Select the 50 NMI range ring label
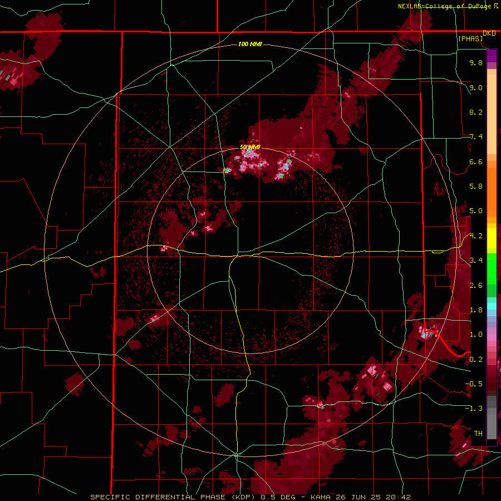The height and width of the screenshot is (501, 501). [250, 148]
